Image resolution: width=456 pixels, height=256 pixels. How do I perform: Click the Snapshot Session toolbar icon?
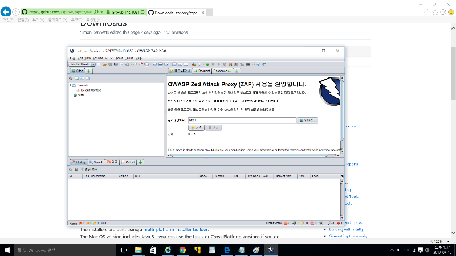pos(116,64)
